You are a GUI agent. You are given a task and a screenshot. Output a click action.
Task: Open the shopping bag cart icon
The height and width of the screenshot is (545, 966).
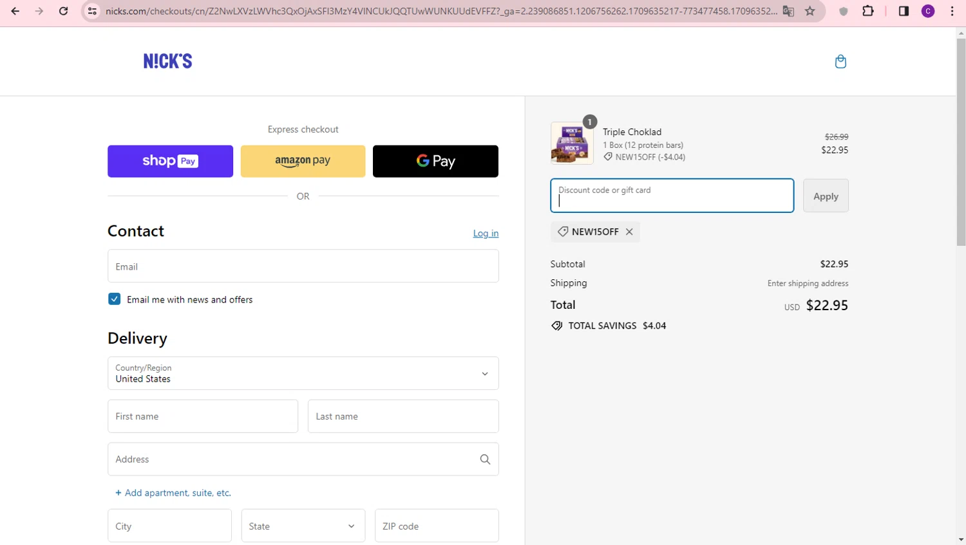pyautogui.click(x=840, y=61)
